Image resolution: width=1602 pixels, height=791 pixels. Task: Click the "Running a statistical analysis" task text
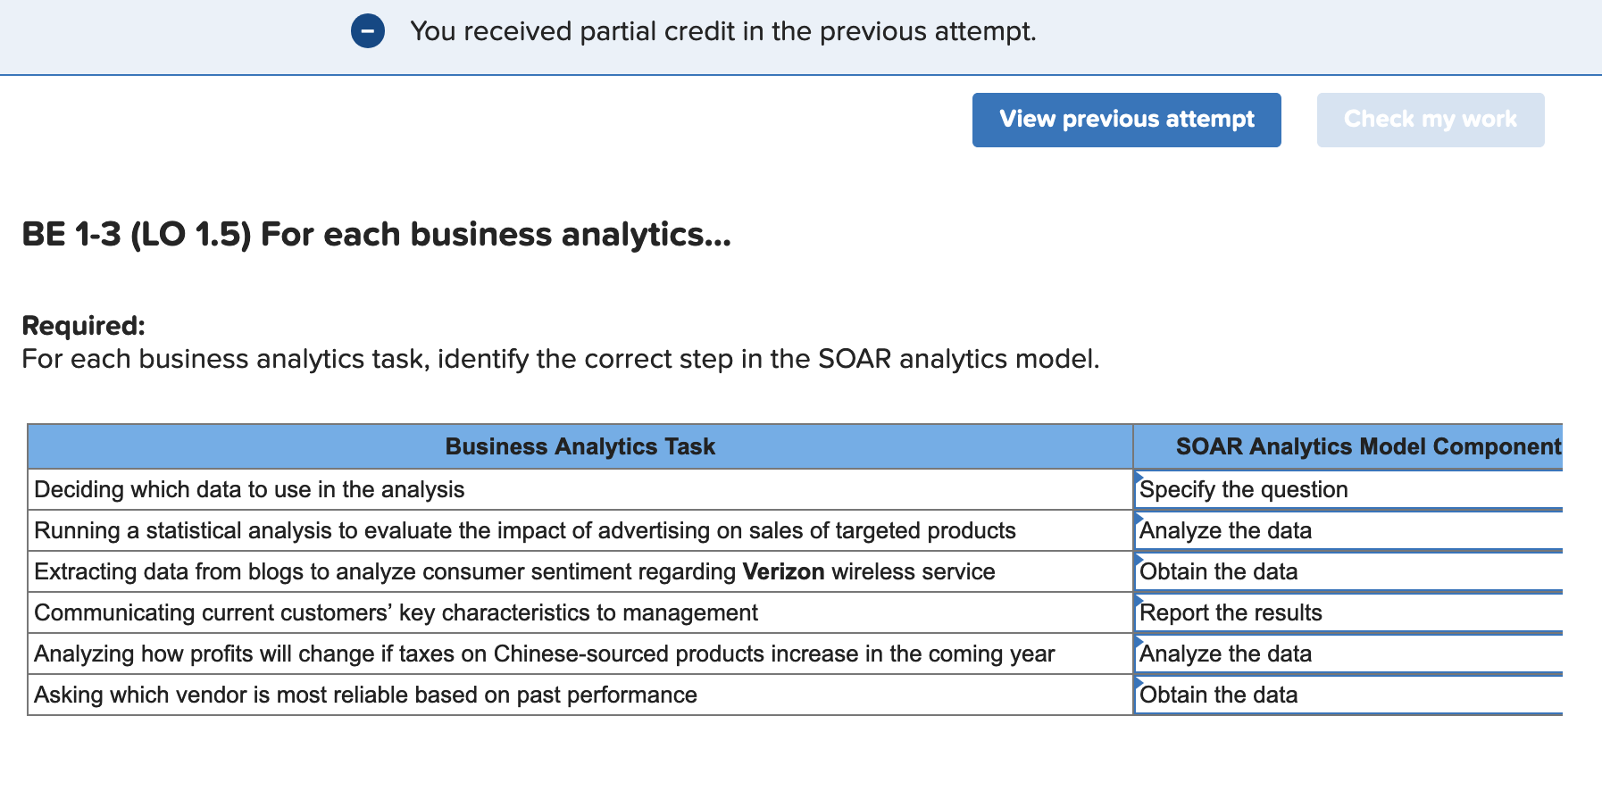pos(525,530)
